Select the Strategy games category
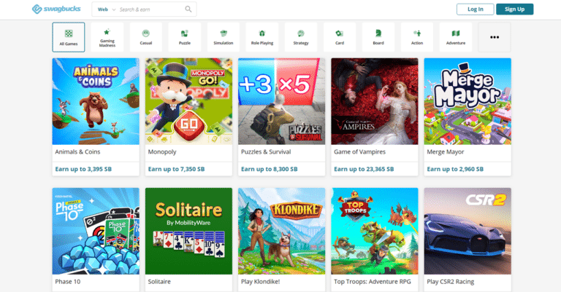561x292 pixels. pyautogui.click(x=301, y=37)
